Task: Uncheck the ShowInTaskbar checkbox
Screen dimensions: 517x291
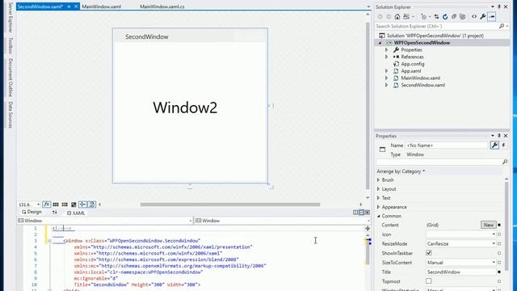Action: [429, 253]
